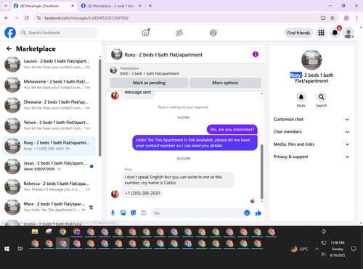Click the 'Yes, are you interested?' message
The height and width of the screenshot is (269, 363).
point(232,130)
